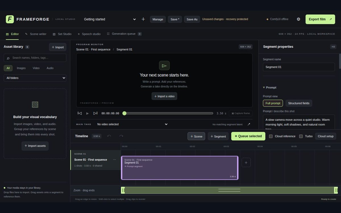Viewport: 341px width, 213px height.
Task: Skip to the next frame in the program monitor
Action: (x=95, y=113)
